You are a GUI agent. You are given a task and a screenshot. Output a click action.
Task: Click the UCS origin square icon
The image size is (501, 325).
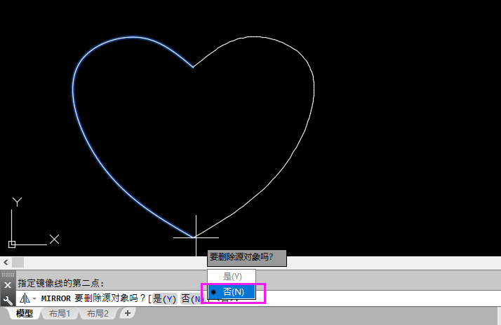coord(12,244)
